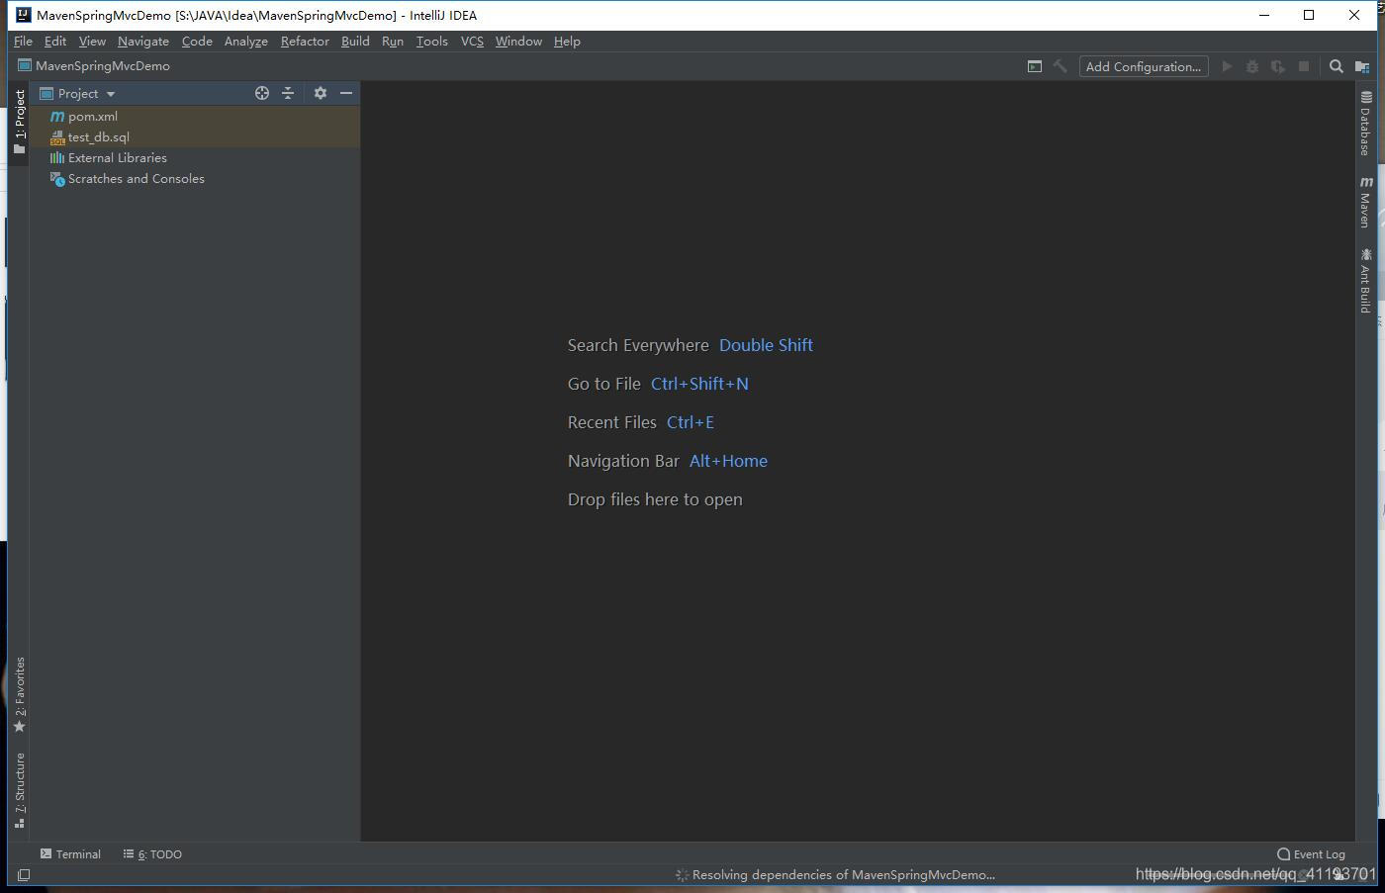
Task: Open the File menu
Action: tap(23, 42)
